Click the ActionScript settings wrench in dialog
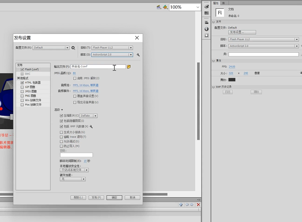The width and height of the screenshot is (302, 222). pyautogui.click(x=138, y=55)
